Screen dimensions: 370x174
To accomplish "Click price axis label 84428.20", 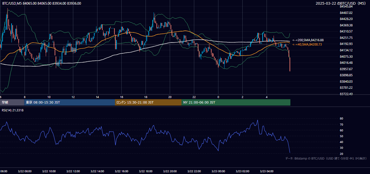I will tap(346, 19).
